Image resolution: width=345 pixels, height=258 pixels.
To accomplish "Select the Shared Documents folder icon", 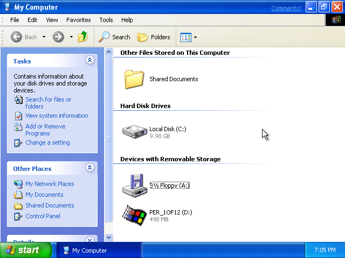I will click(134, 79).
